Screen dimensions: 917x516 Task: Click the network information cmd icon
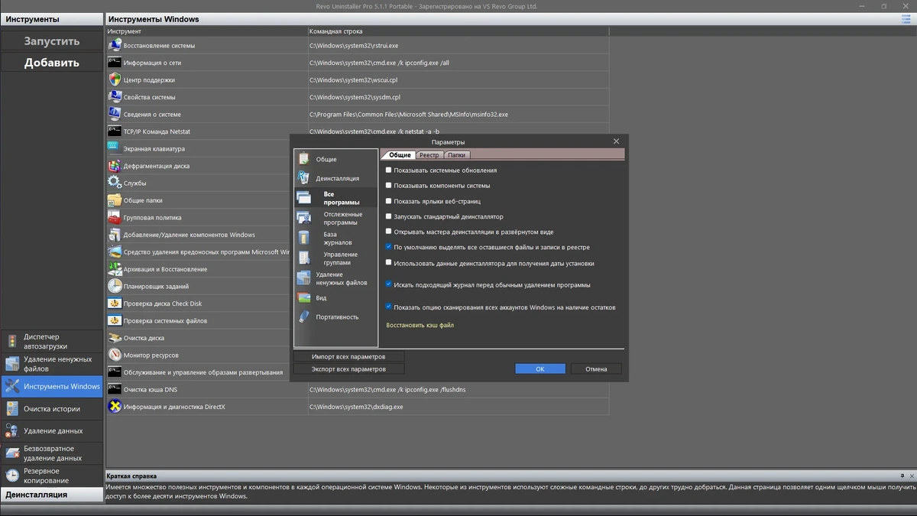(115, 63)
